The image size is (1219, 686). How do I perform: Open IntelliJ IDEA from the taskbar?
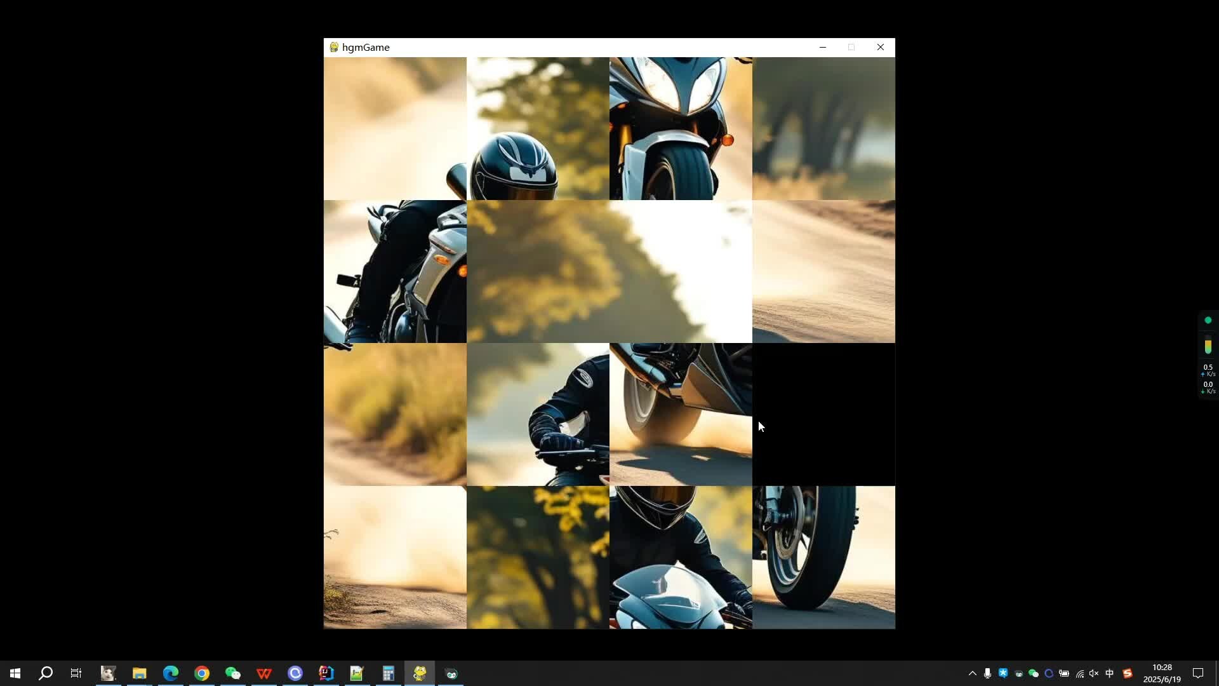326,673
